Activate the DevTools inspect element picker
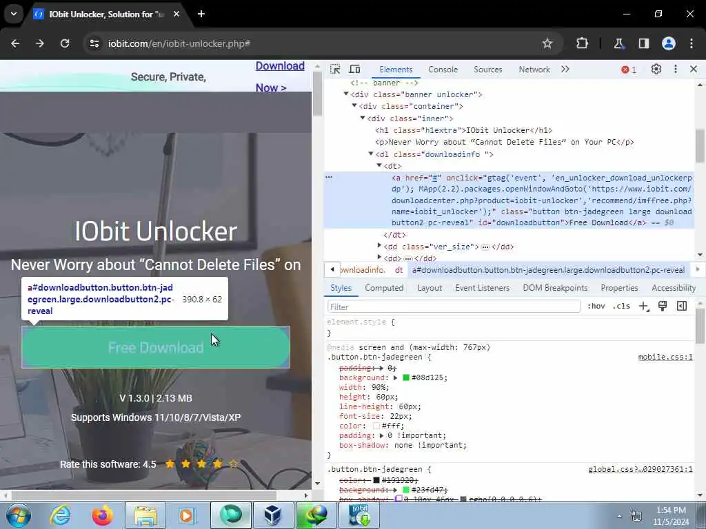706x529 pixels. click(x=335, y=70)
